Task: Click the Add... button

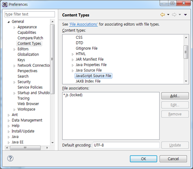Action: click(x=175, y=96)
